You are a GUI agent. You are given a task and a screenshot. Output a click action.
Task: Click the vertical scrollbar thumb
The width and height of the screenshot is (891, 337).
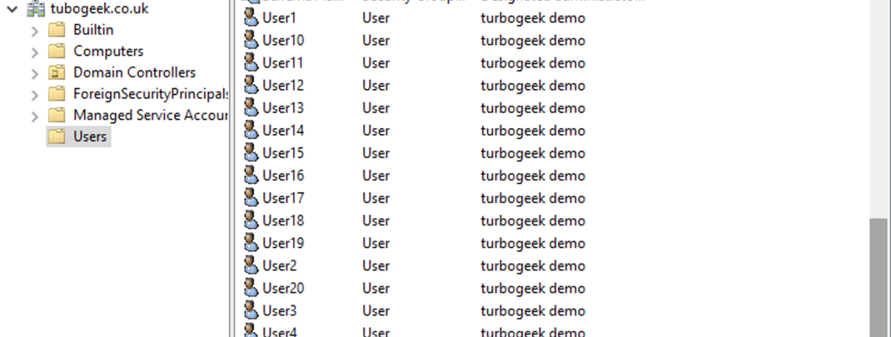[878, 276]
